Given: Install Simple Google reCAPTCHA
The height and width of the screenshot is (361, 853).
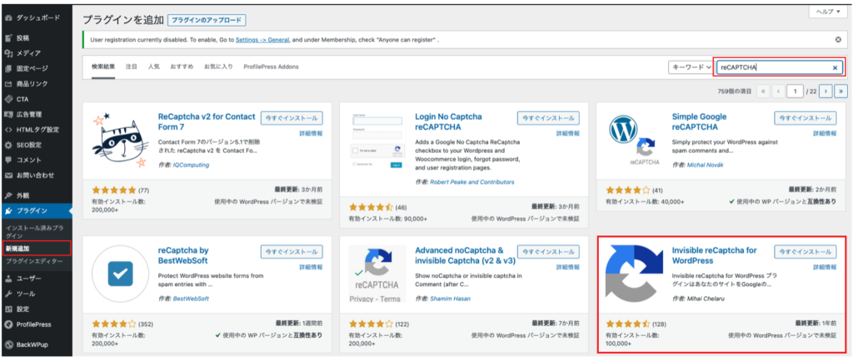Looking at the screenshot, I should 806,118.
